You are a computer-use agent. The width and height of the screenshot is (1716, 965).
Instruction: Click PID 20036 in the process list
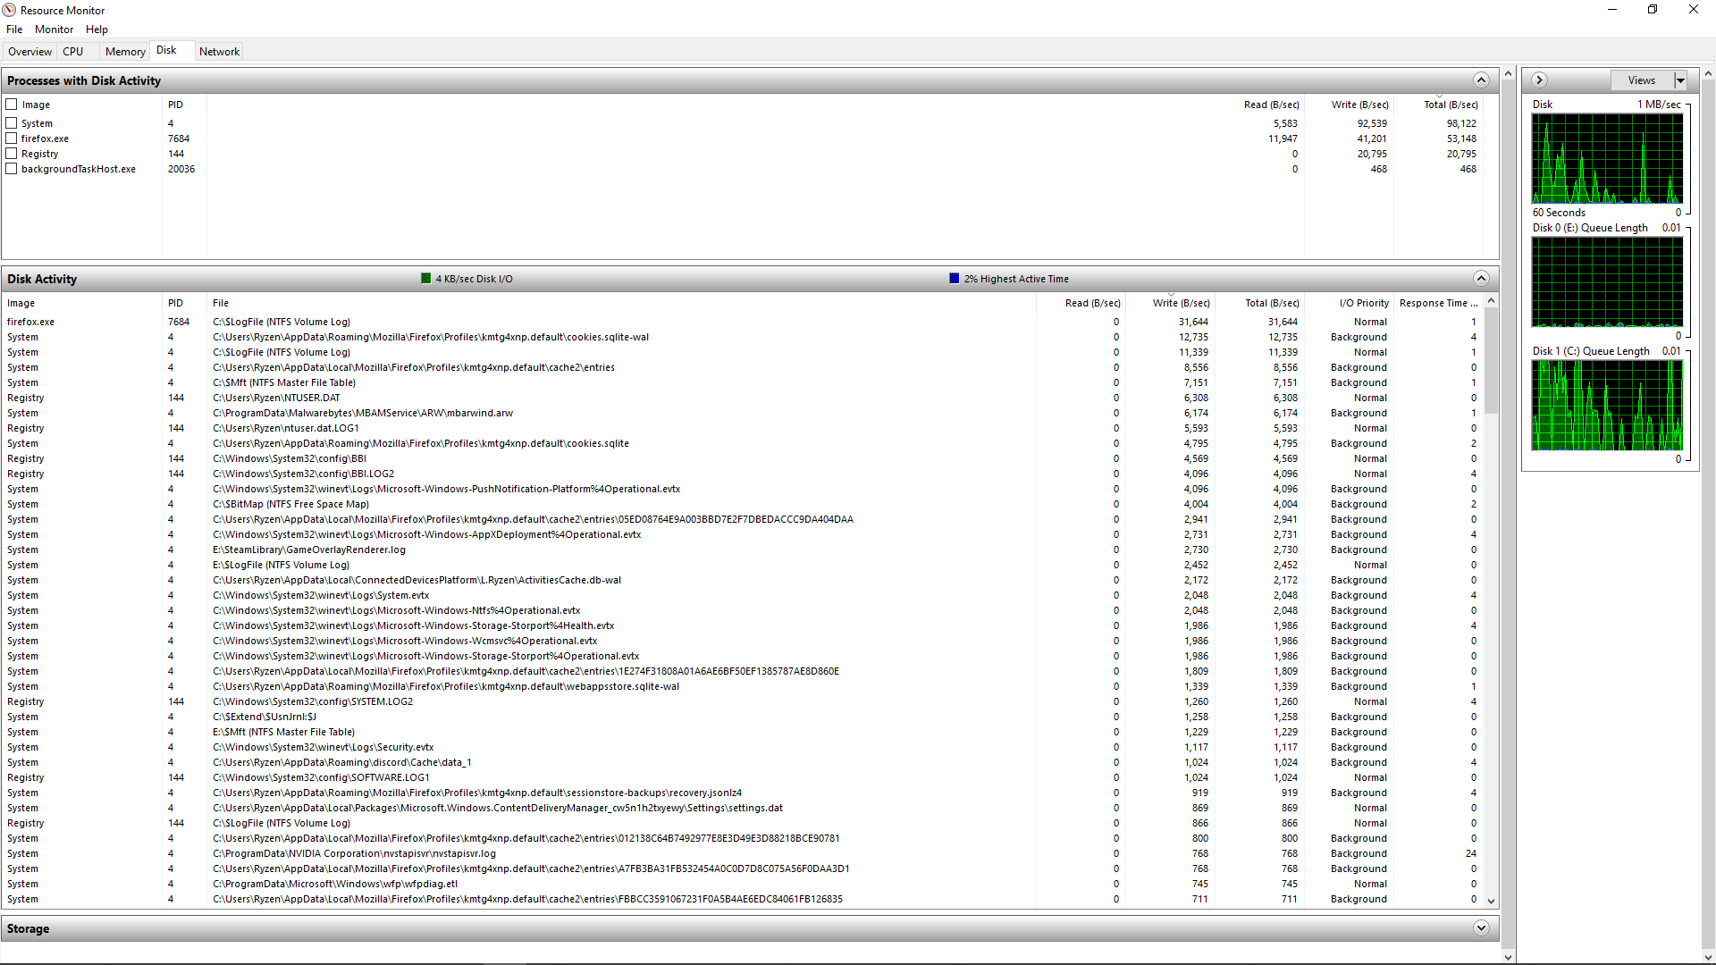pyautogui.click(x=181, y=169)
